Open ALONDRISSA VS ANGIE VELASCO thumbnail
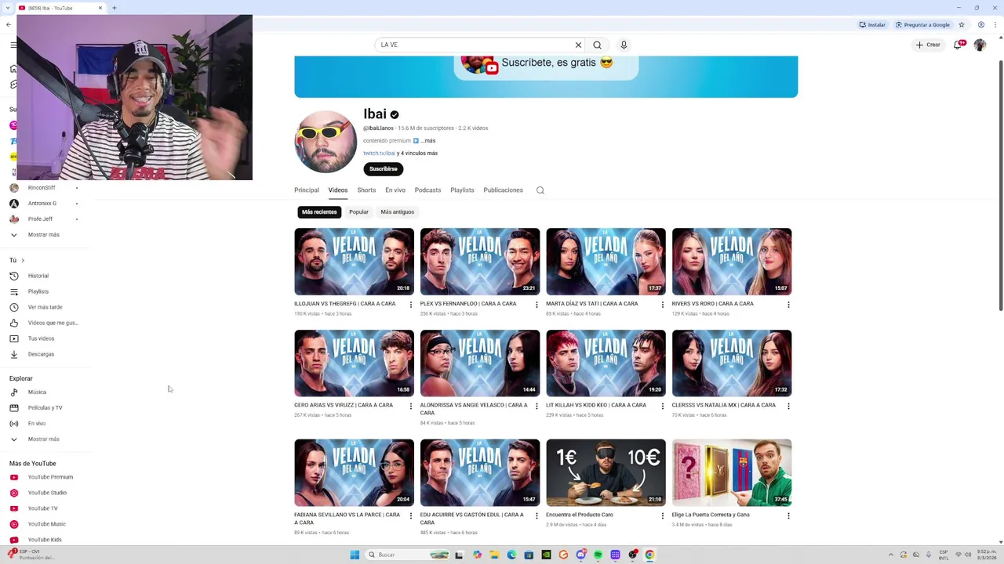This screenshot has height=564, width=1004. [x=480, y=363]
